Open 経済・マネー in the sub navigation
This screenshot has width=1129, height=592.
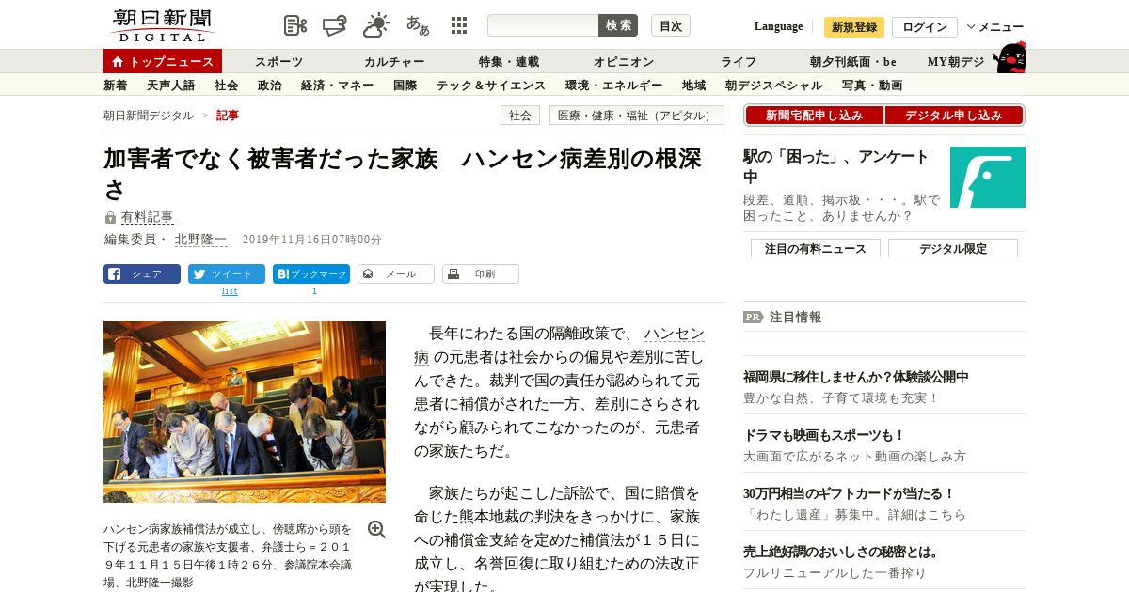(338, 86)
